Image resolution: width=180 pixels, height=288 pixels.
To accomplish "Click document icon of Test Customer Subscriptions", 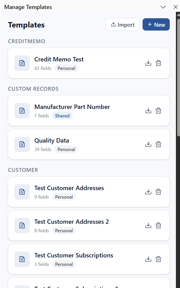I will 22,259.
